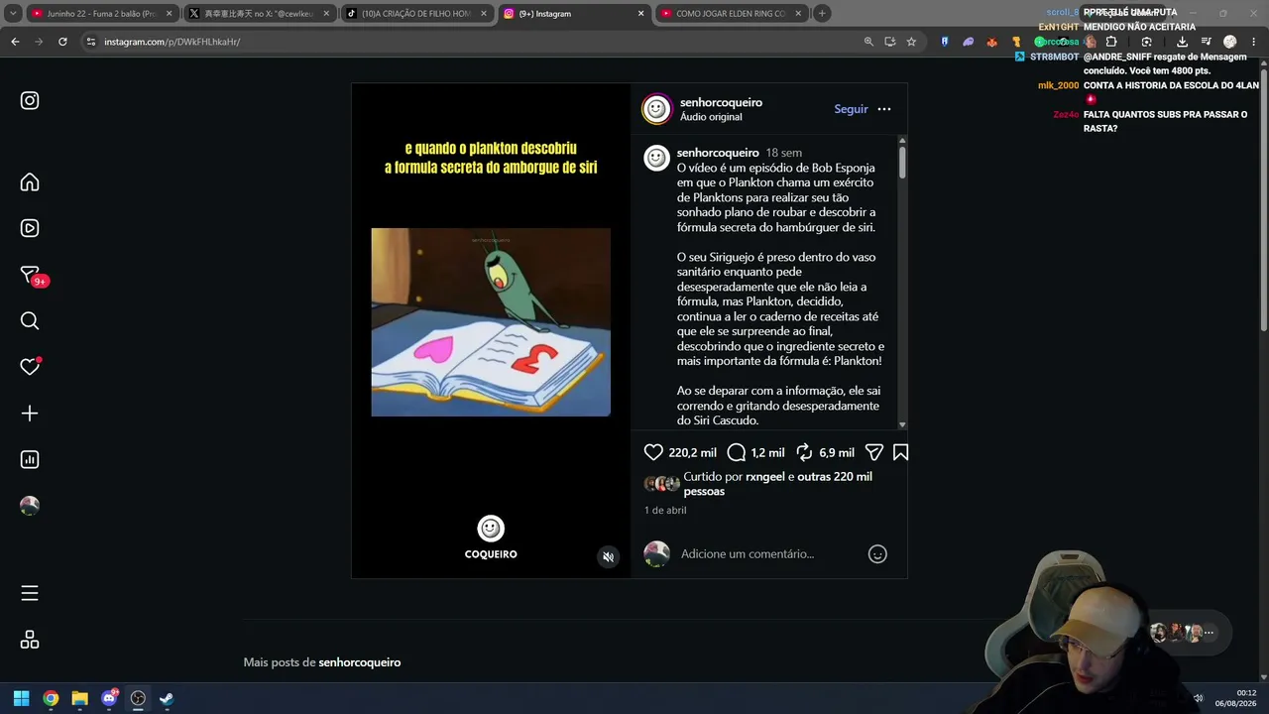Open Instagram home via the logo icon
The image size is (1269, 714).
tap(30, 100)
